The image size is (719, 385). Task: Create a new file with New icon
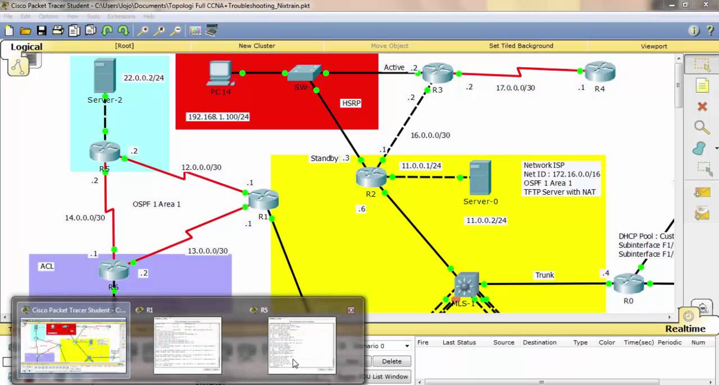pyautogui.click(x=9, y=31)
